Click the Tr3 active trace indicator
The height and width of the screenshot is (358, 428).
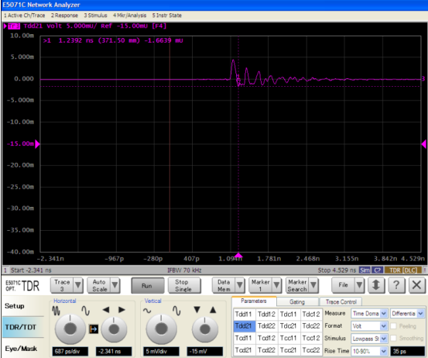(x=14, y=26)
